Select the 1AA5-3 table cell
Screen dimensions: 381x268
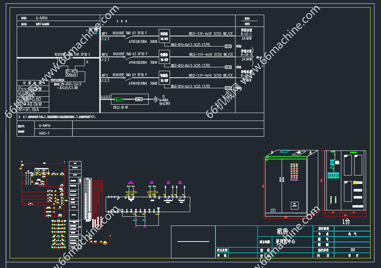44,133
